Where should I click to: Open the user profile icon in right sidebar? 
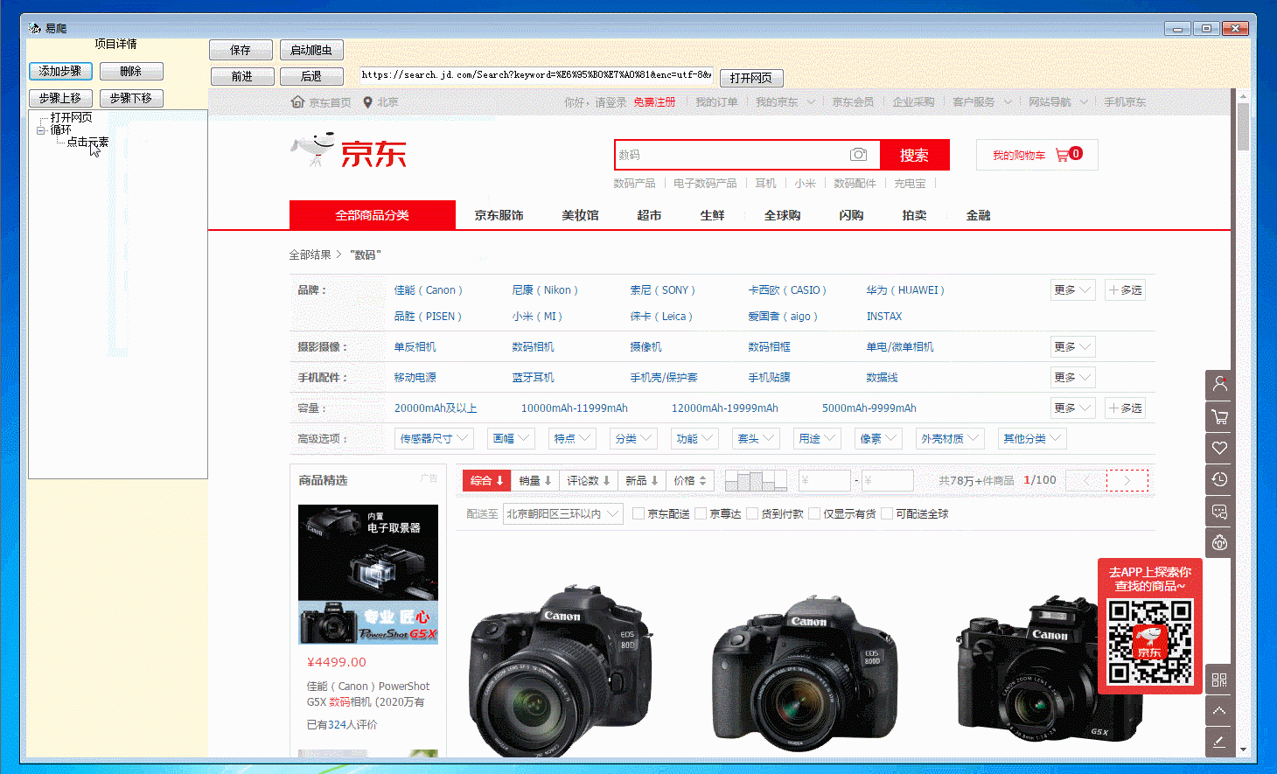point(1220,384)
